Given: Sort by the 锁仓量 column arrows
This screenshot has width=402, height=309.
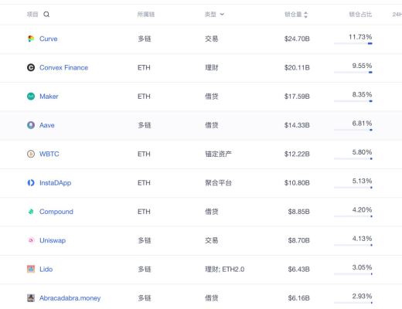Looking at the screenshot, I should click(x=305, y=15).
